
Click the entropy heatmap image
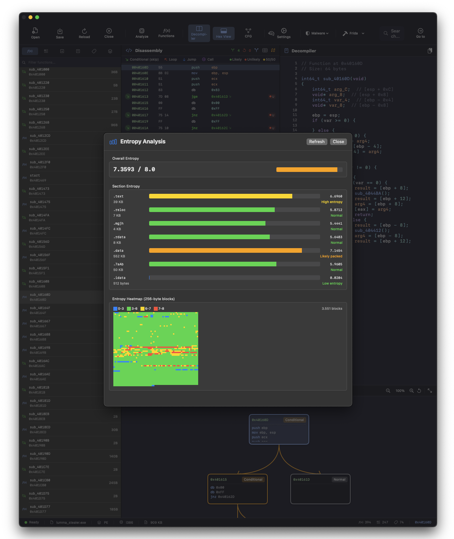(156, 349)
